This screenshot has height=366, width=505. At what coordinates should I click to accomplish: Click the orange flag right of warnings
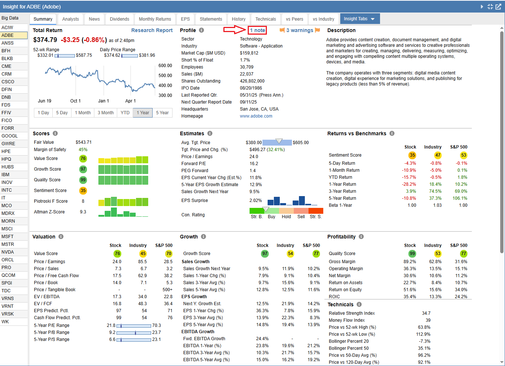317,30
